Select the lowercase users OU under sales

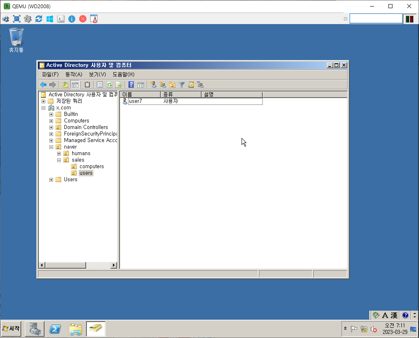pos(86,173)
